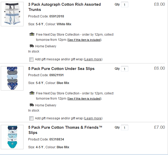This screenshot has height=155, width=168.
Task: Click the Home Delivery truck icon for Under Sea Slips
Action: [x=32, y=105]
